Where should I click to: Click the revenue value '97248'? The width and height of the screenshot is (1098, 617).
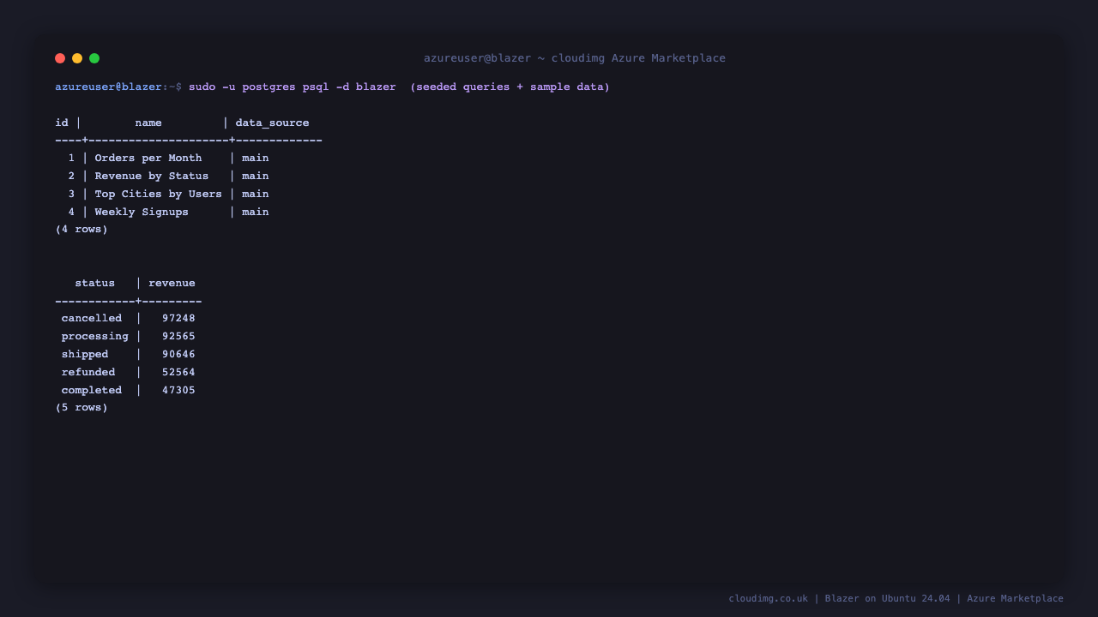tap(178, 318)
